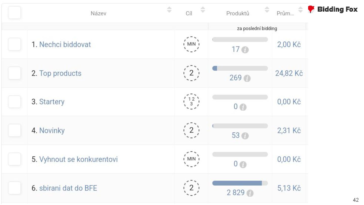Click target position 2 icon for Top products
The width and height of the screenshot is (364, 205).
pos(191,73)
